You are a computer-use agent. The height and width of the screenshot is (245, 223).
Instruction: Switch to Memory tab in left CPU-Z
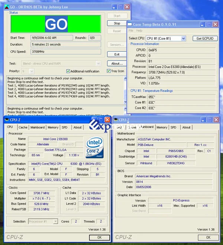pos(53,127)
